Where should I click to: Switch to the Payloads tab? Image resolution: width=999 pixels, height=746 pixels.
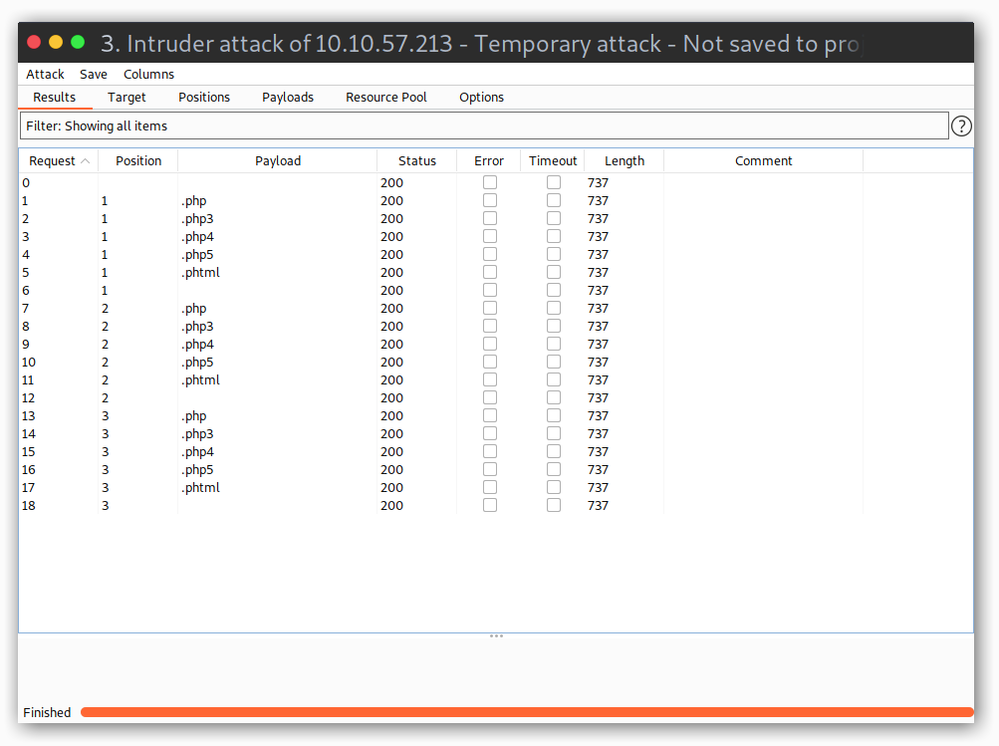point(287,97)
